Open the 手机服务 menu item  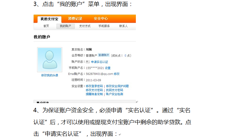click(x=104, y=26)
